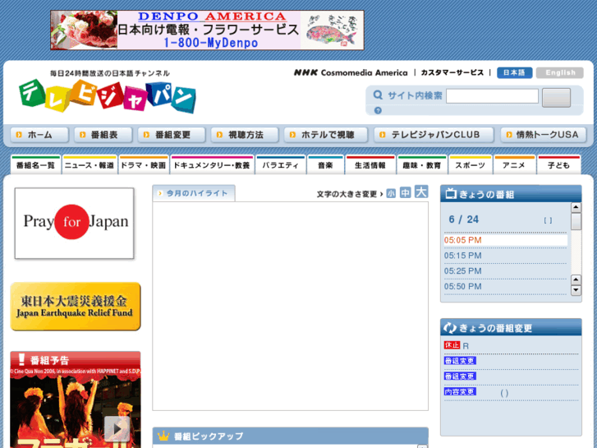597x448 pixels.
Task: Open the ホーム navigation item
Action: coord(39,135)
